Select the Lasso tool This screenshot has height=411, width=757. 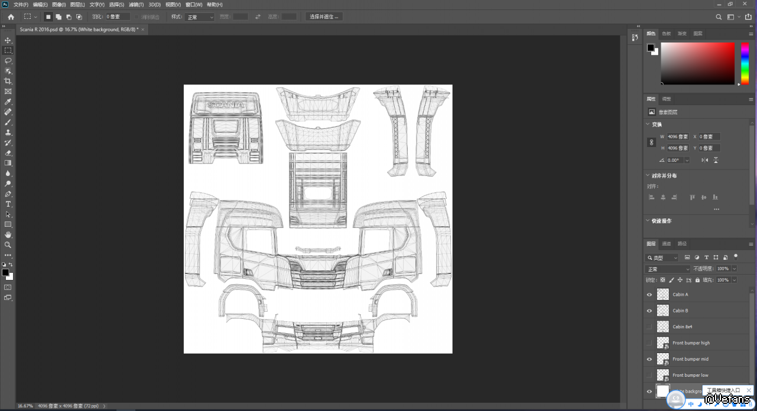[8, 61]
